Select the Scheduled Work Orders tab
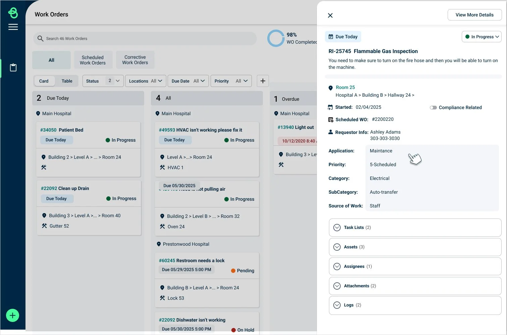 (93, 60)
